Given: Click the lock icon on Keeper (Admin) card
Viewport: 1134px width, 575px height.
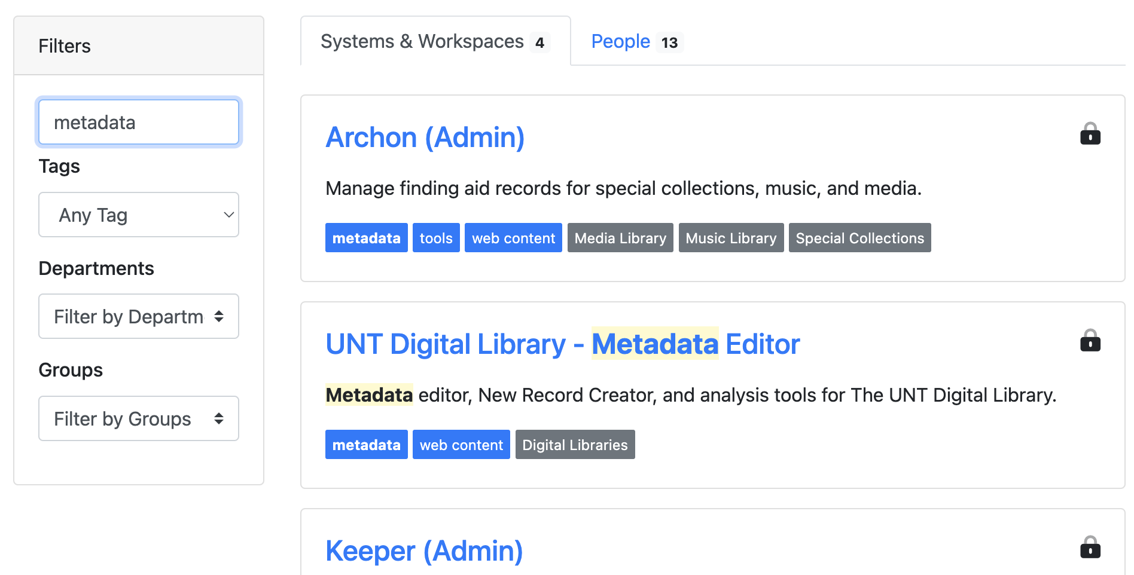Looking at the screenshot, I should pos(1090,547).
